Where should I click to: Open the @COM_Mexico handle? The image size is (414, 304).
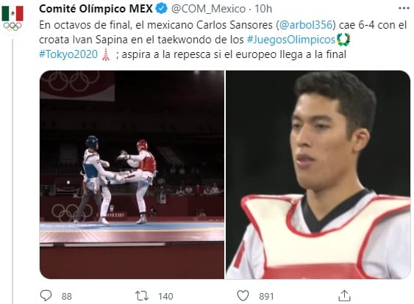(209, 9)
